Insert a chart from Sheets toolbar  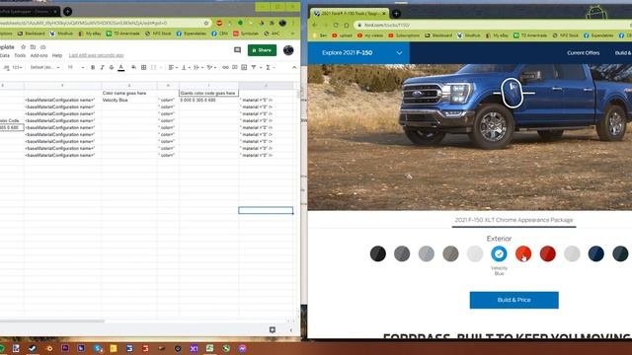244,68
